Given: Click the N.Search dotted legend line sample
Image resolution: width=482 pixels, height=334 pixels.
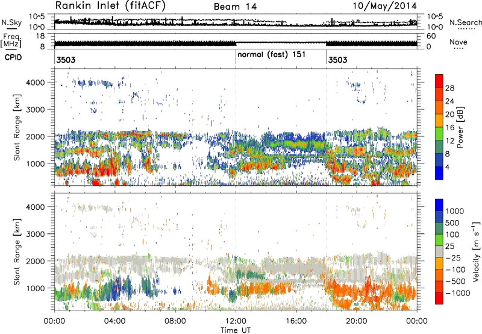Looking at the screenshot, I should click(466, 29).
